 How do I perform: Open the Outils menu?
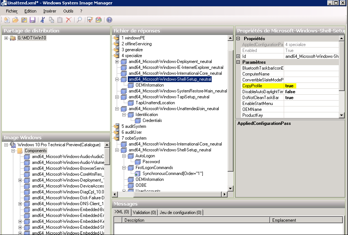(68, 11)
